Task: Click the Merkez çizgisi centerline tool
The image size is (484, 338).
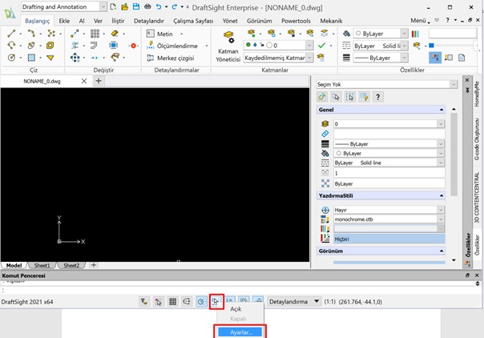Action: pos(171,58)
